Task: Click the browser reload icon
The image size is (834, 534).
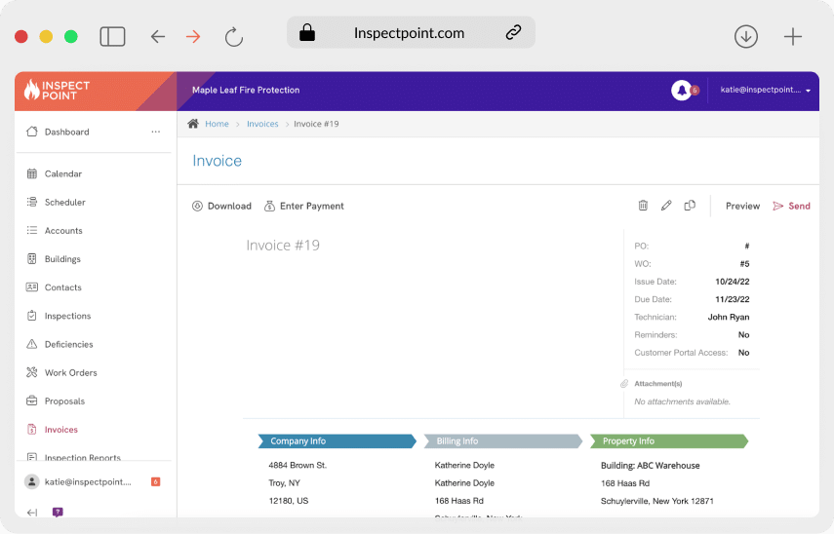Action: [x=233, y=37]
